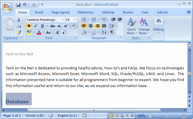The height and width of the screenshot is (119, 193).
Task: Expand underline style options arrow
Action: point(47,26)
